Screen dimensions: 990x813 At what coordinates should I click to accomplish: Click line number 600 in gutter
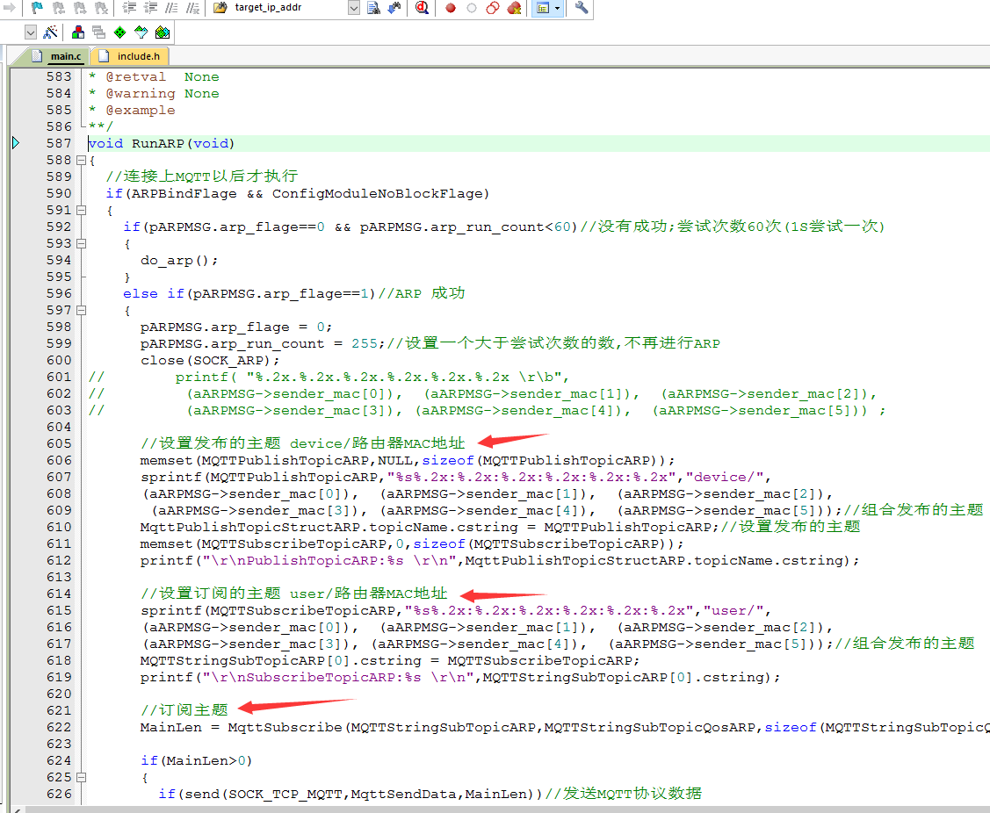pyautogui.click(x=59, y=361)
